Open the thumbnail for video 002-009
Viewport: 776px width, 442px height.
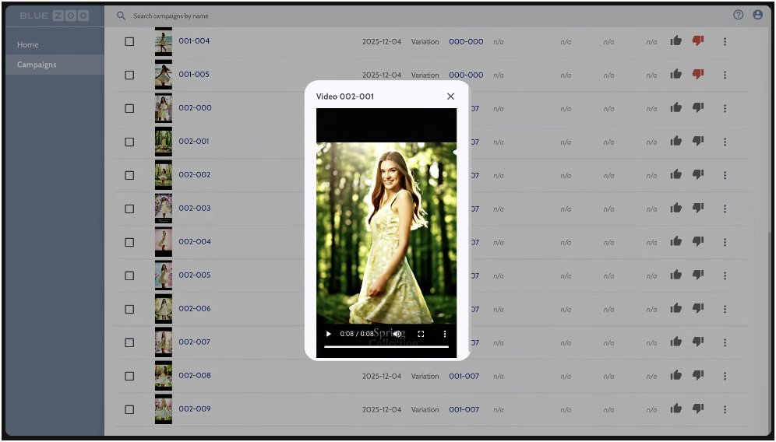click(164, 409)
